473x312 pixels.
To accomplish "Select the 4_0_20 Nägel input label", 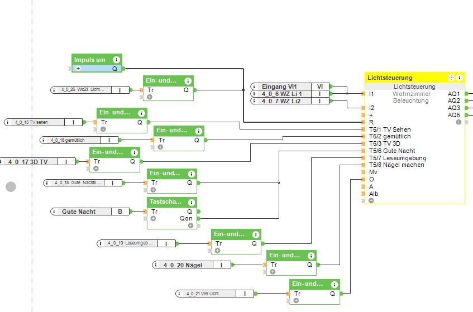I will (x=183, y=265).
